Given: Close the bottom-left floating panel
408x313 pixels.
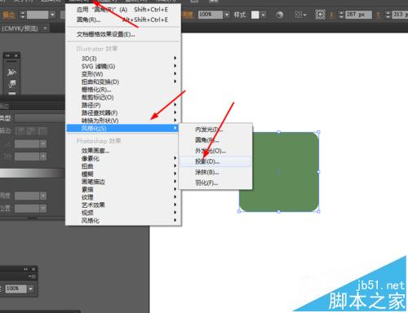Looking at the screenshot, I should 33,269.
